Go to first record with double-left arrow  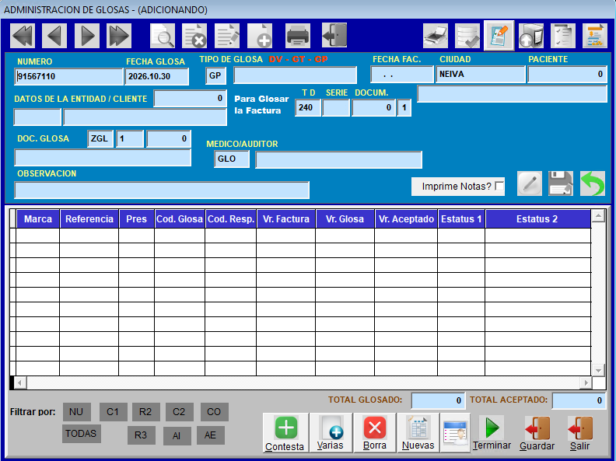pos(23,36)
